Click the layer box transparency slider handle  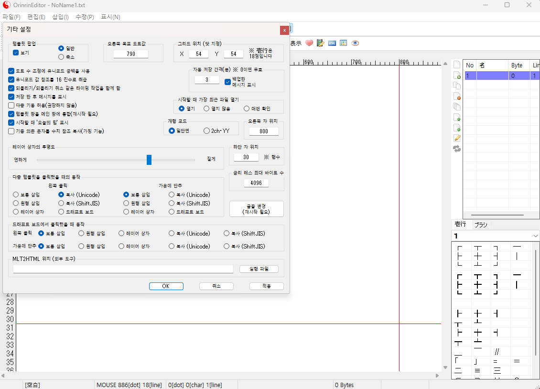pos(149,160)
